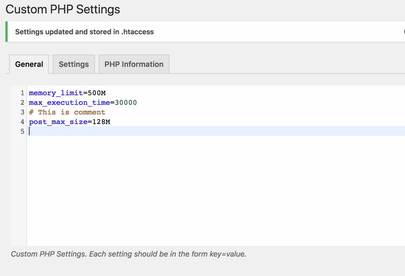Image resolution: width=405 pixels, height=276 pixels.
Task: Click the 30000 value on line 2
Action: [x=126, y=103]
